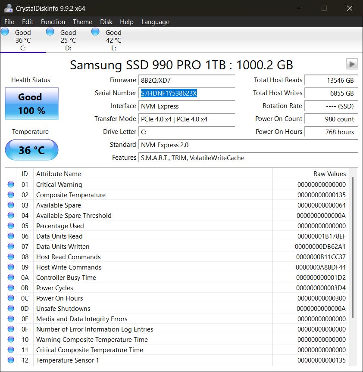The height and width of the screenshot is (372, 363).
Task: Click the Rotation Rate value ---- (SSD)
Action: point(331,106)
